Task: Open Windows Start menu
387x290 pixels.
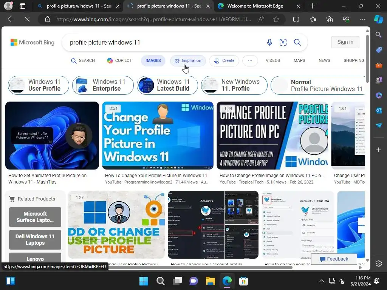Action: (144, 281)
